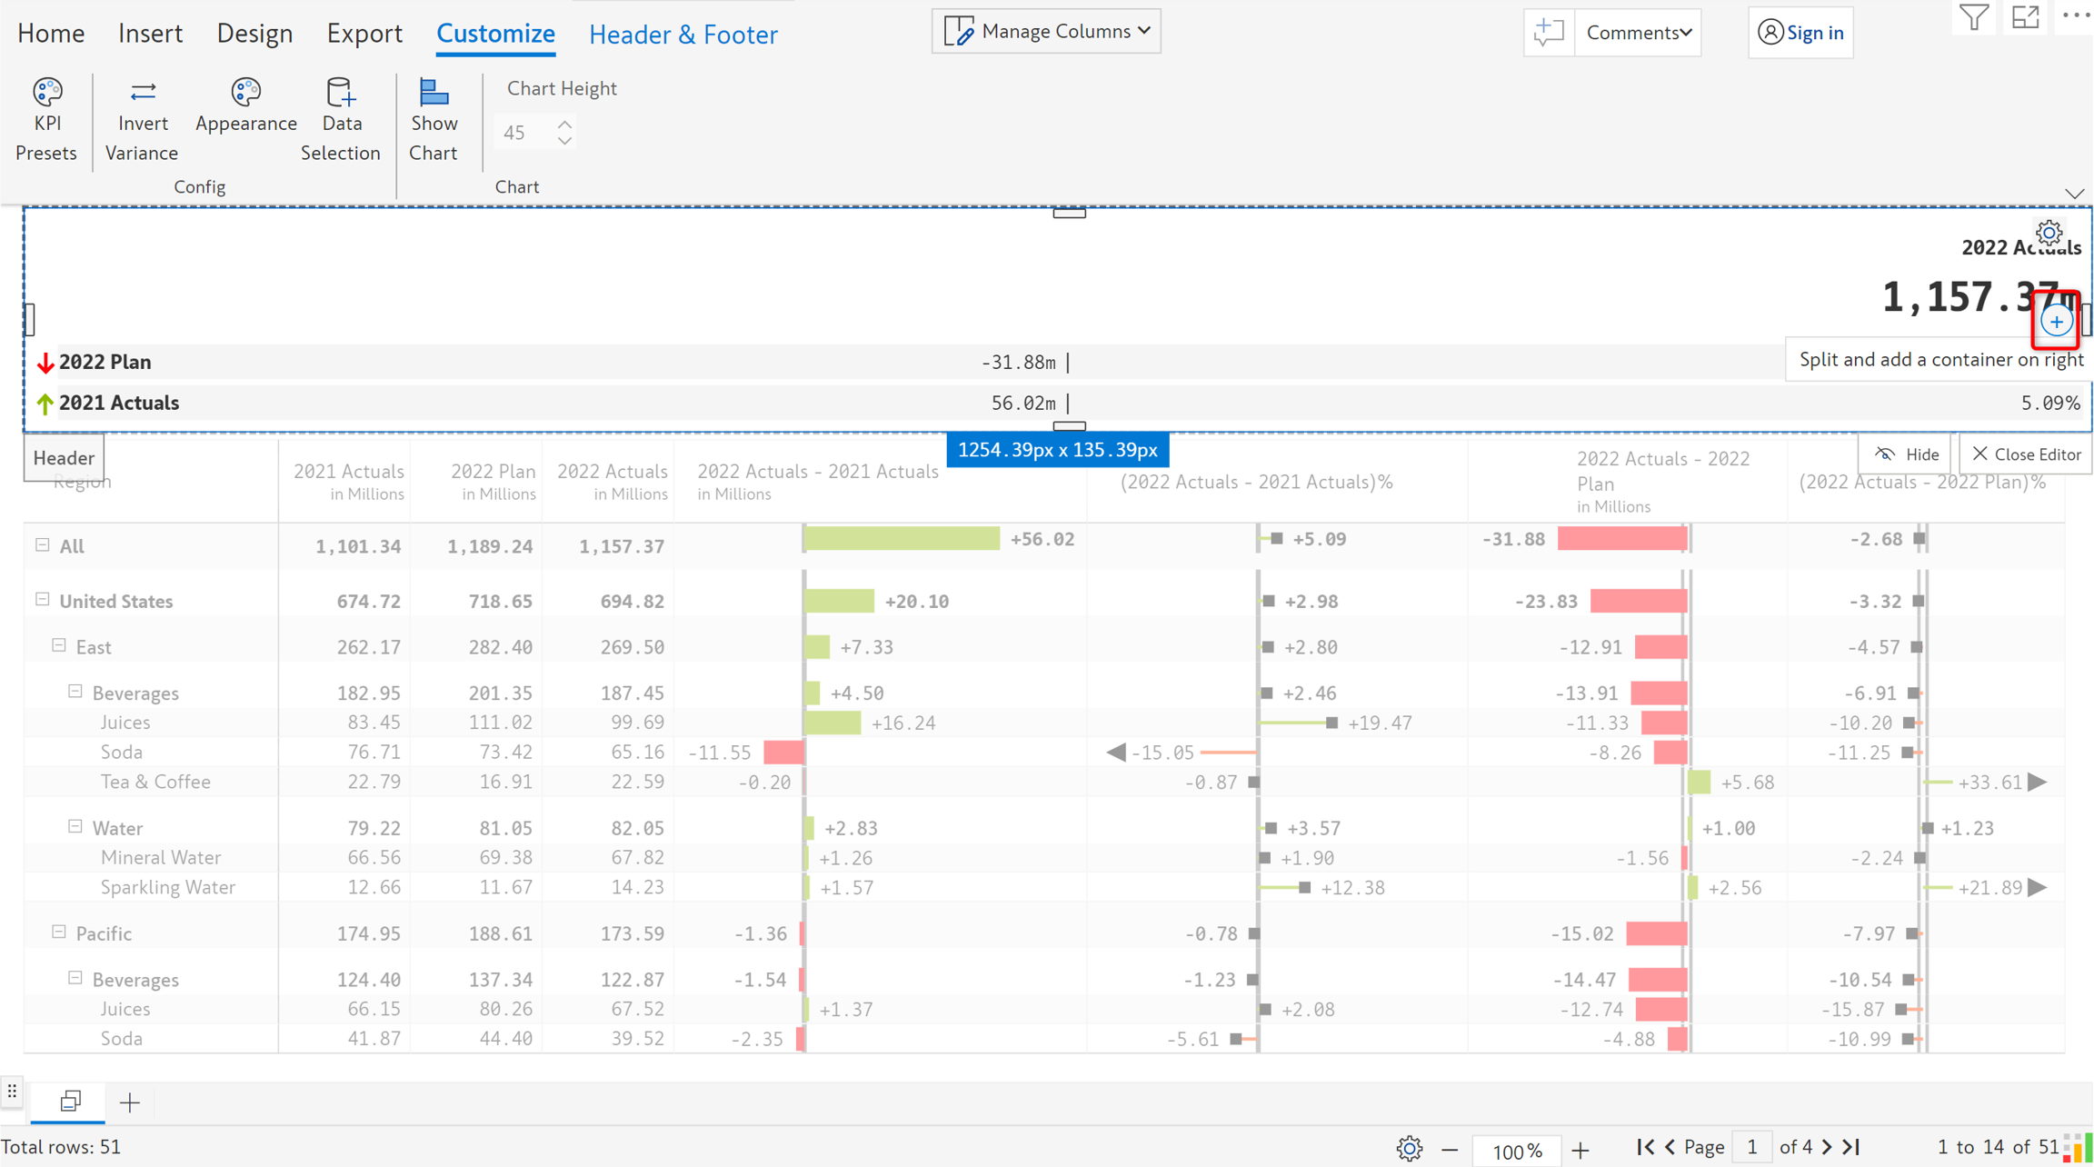Screen dimensions: 2094x1167
Task: Go to the next page arrow
Action: pos(1827,1147)
